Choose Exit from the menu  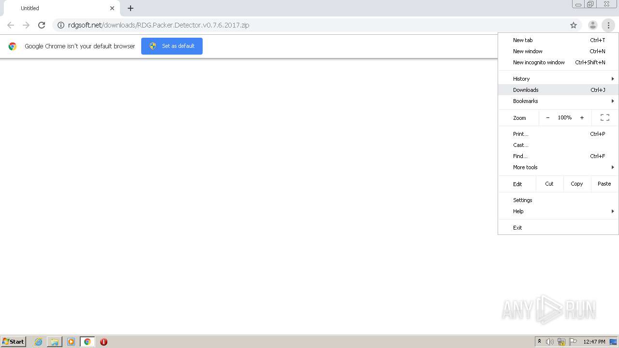[x=558, y=228]
